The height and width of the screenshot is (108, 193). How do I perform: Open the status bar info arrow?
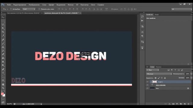point(41,104)
